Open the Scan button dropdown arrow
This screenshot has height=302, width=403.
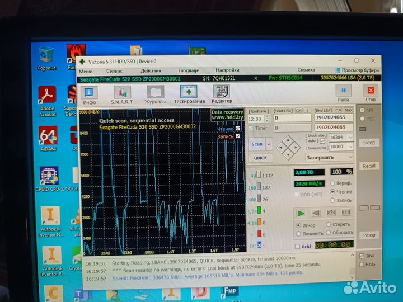[x=269, y=144]
